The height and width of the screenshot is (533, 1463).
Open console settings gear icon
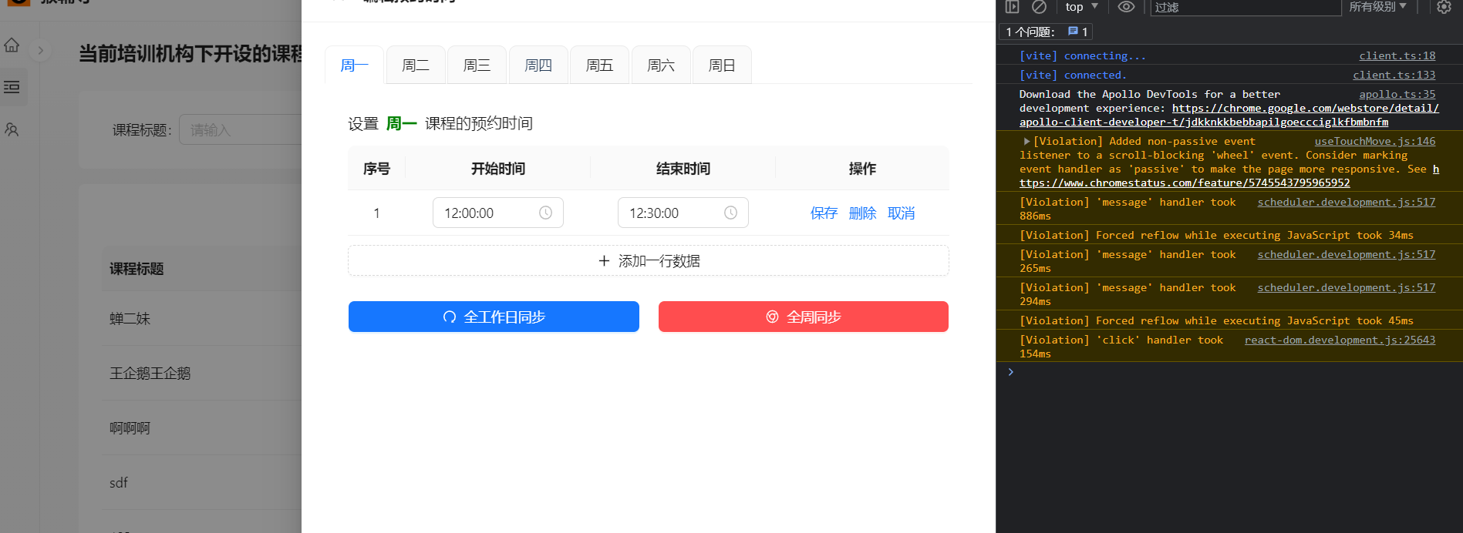(x=1444, y=7)
